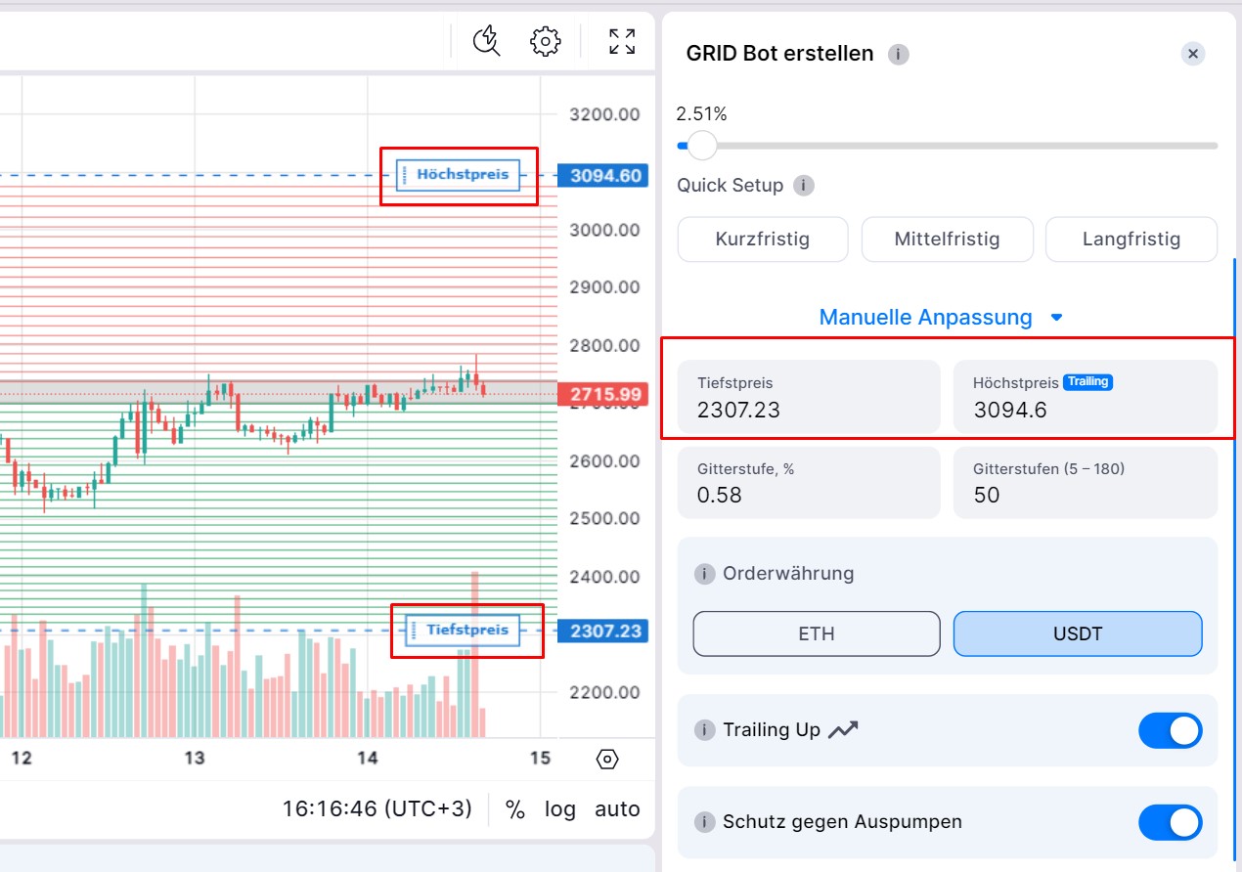Close the GRID Bot erstellen panel

tap(1192, 54)
